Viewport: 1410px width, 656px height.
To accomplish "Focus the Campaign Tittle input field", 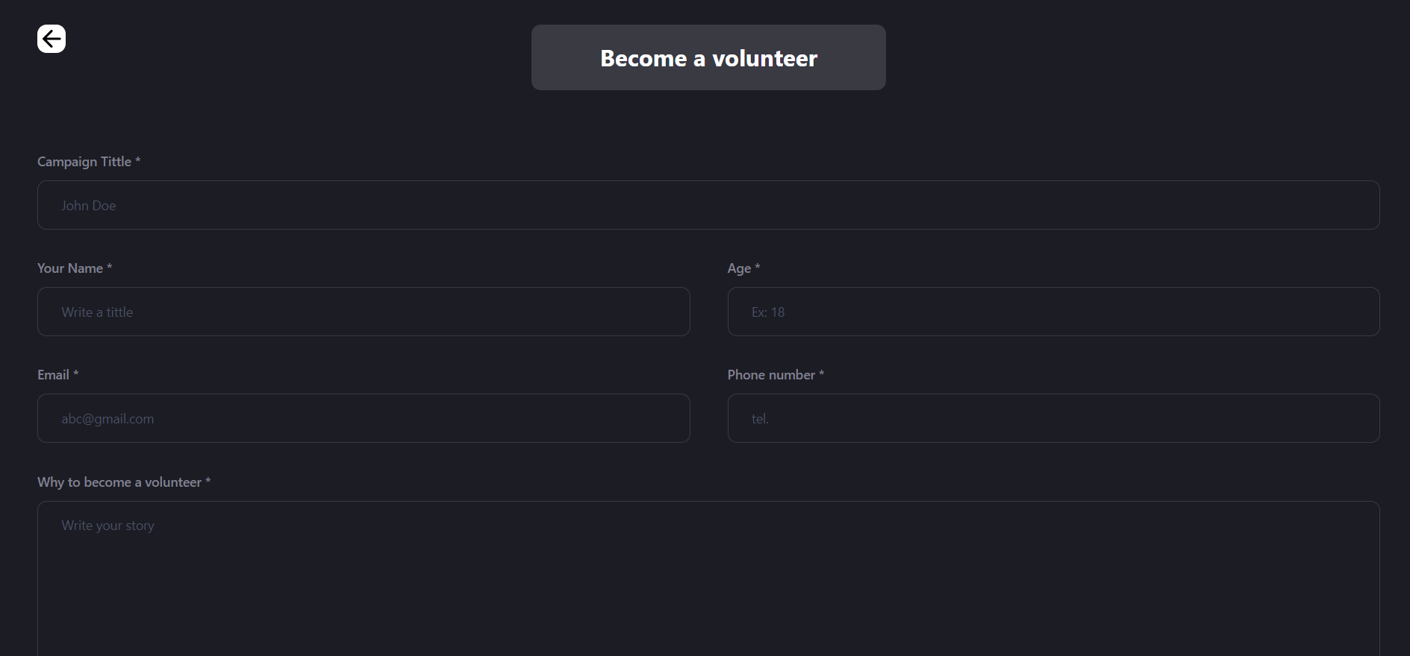I will [708, 205].
